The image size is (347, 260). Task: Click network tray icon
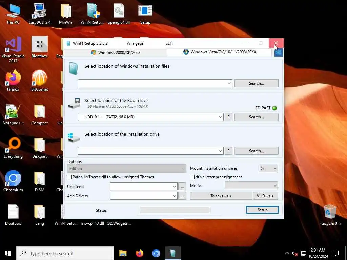point(303,253)
